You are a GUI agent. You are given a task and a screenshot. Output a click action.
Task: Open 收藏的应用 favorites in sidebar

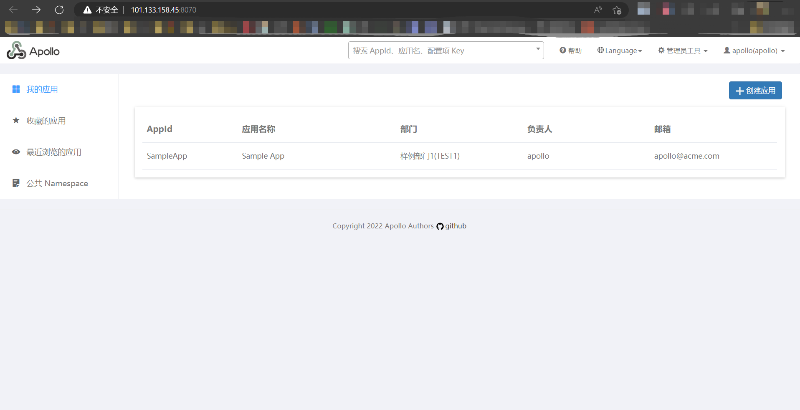pos(46,121)
